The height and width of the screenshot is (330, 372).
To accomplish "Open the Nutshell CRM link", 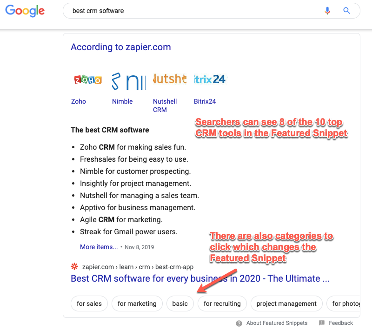I will [165, 106].
